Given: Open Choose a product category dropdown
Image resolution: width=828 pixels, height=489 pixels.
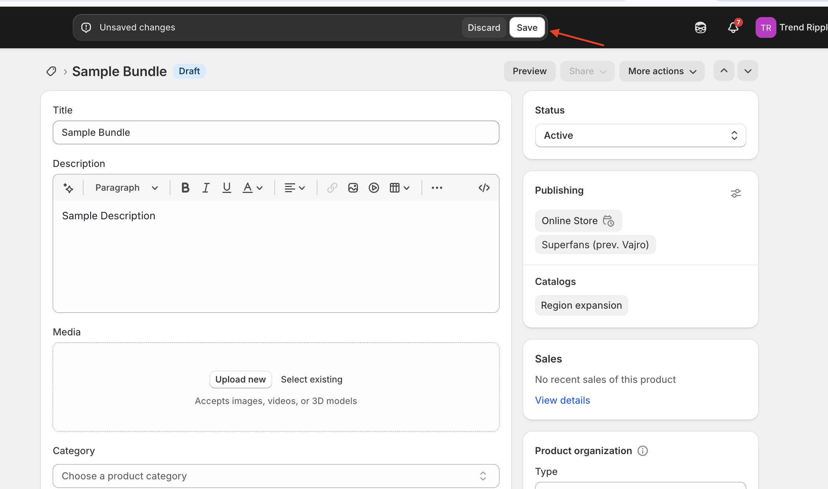Looking at the screenshot, I should 276,476.
